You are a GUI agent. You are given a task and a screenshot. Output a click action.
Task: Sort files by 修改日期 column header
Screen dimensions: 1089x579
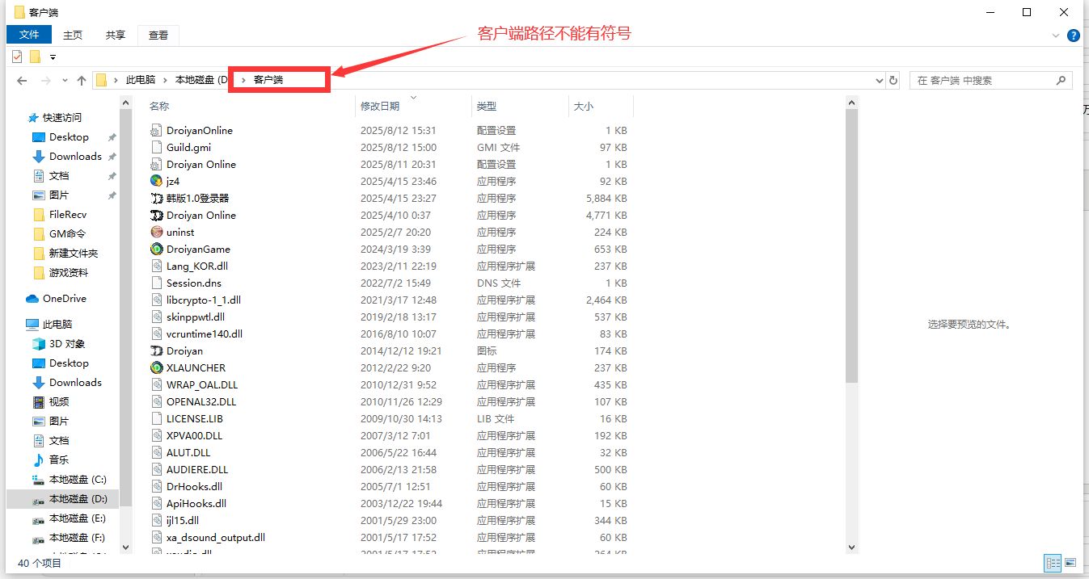380,106
